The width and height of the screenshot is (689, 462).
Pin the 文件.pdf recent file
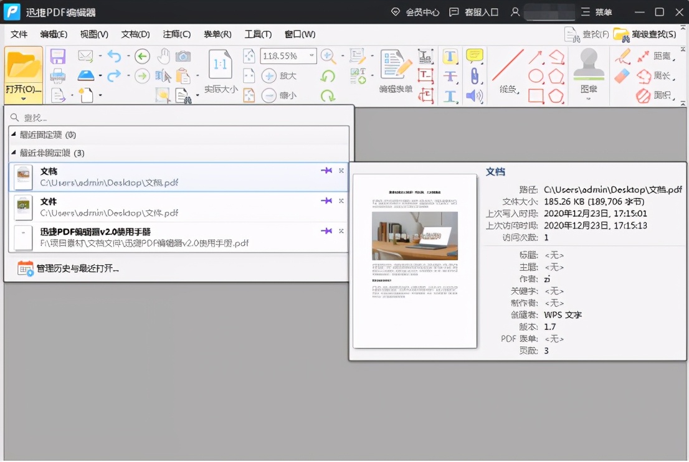point(327,200)
